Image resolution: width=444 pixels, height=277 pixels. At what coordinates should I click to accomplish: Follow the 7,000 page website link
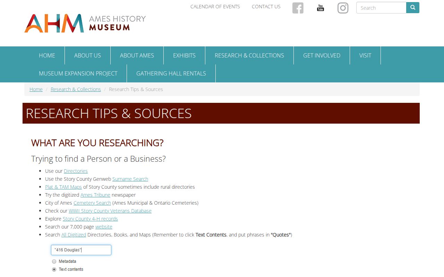(x=104, y=227)
